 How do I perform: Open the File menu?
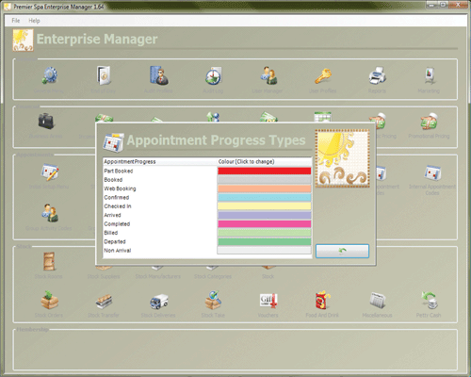pos(16,21)
